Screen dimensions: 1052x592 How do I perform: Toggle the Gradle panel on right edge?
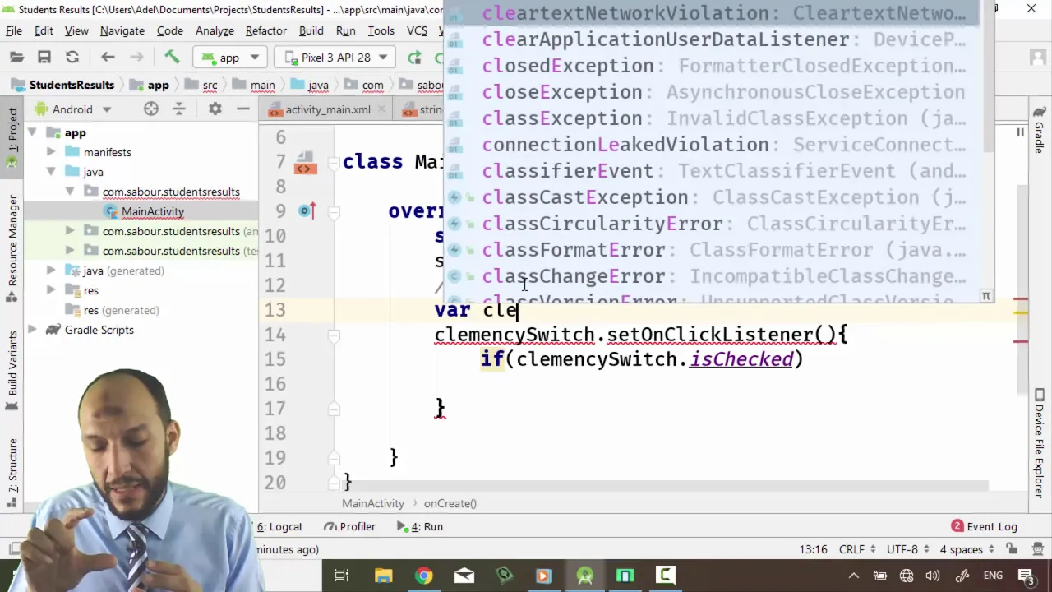(1040, 132)
